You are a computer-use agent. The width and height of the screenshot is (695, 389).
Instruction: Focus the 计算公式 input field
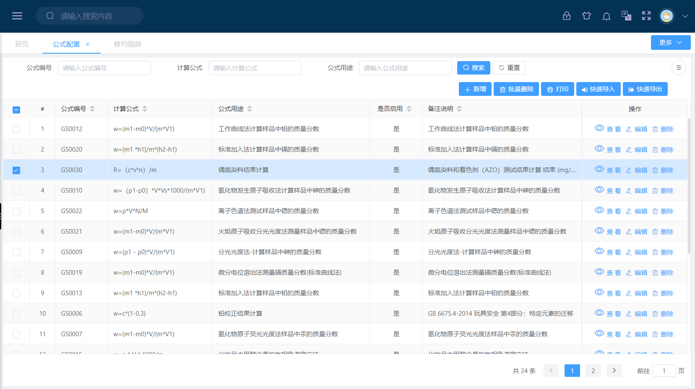255,68
